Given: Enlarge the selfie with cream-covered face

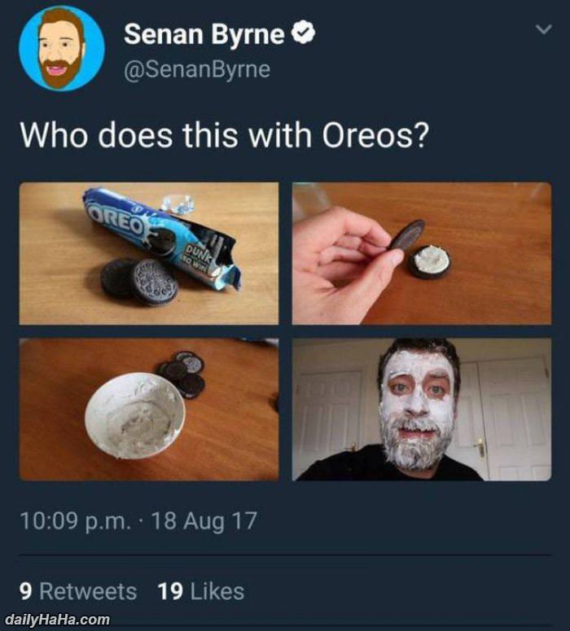Looking at the screenshot, I should 422,409.
